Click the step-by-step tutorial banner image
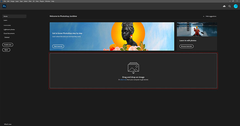 [112, 37]
